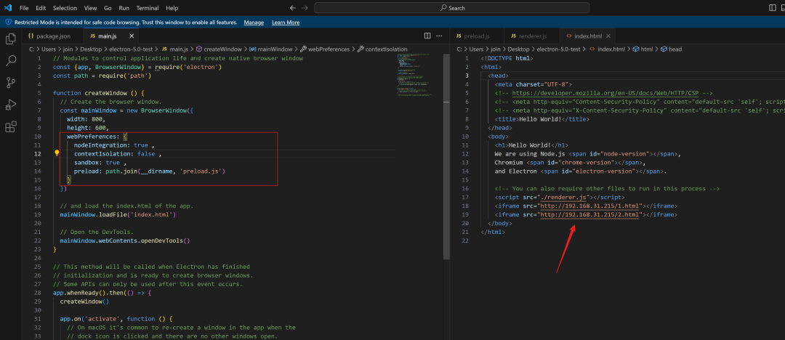Click line number 3 in index.html
Viewport: 785px width, 340px height.
click(467, 75)
